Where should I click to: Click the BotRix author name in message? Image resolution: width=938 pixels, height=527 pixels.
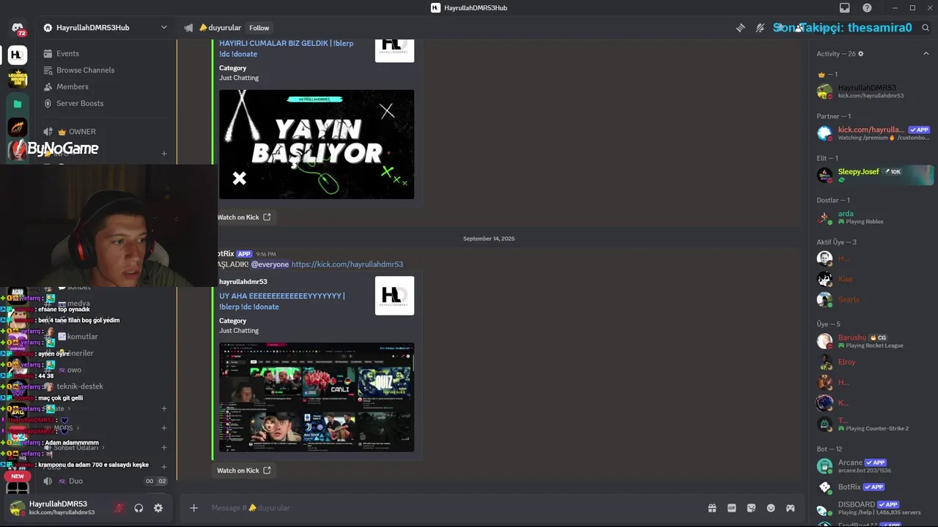225,253
